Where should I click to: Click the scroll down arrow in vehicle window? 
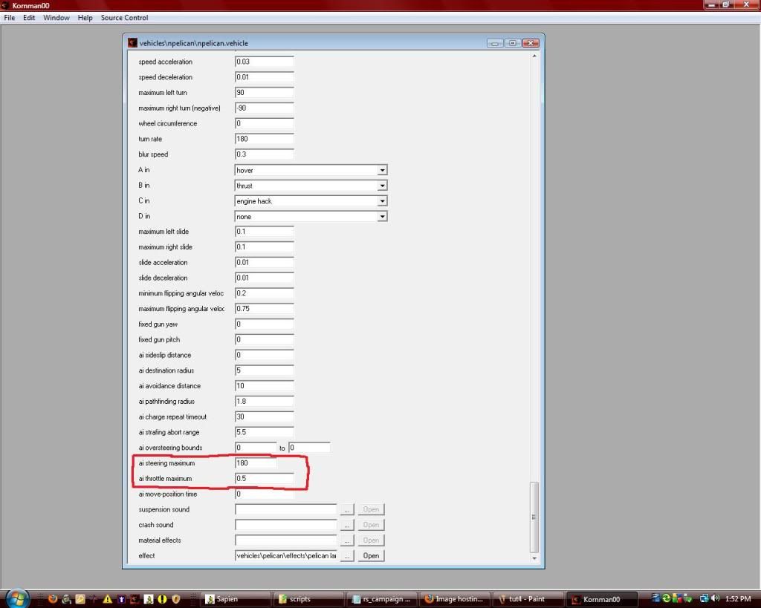[x=534, y=558]
